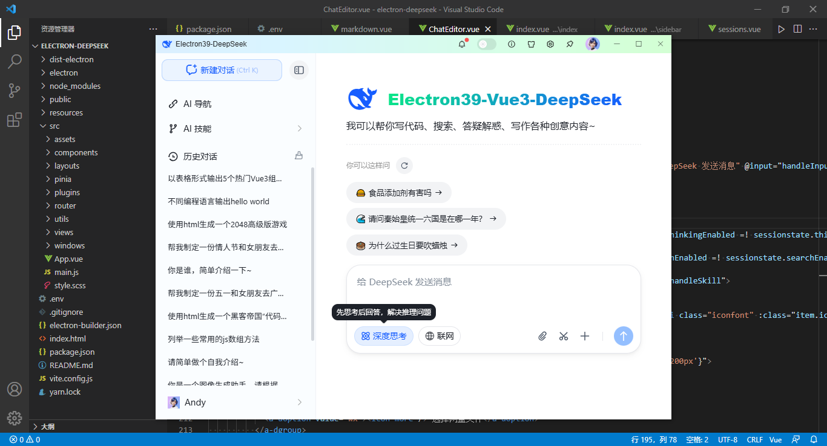Click the feedback icon in VS Code status bar
This screenshot has height=446, width=827.
[797, 439]
